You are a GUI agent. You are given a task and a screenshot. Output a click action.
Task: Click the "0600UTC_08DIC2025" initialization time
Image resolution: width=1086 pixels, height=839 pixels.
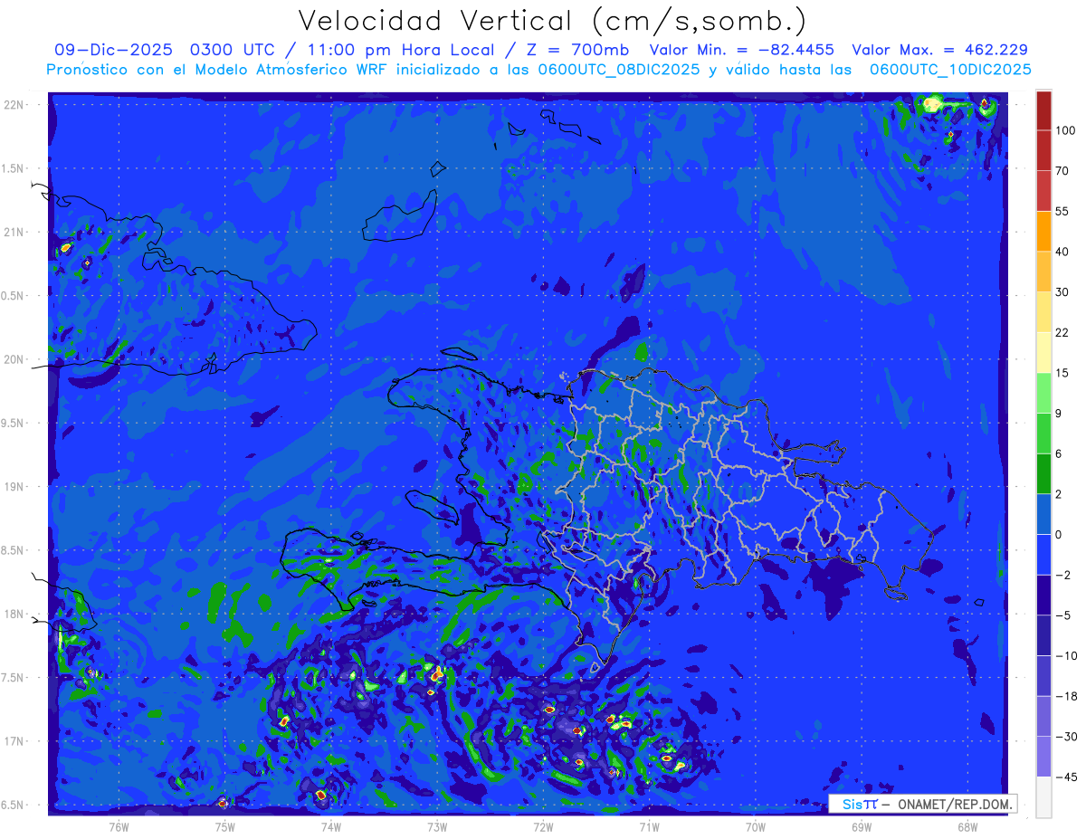(618, 70)
